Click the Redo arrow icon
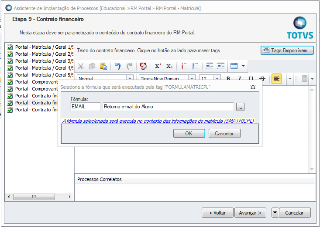The height and width of the screenshot is (228, 320). click(x=129, y=66)
